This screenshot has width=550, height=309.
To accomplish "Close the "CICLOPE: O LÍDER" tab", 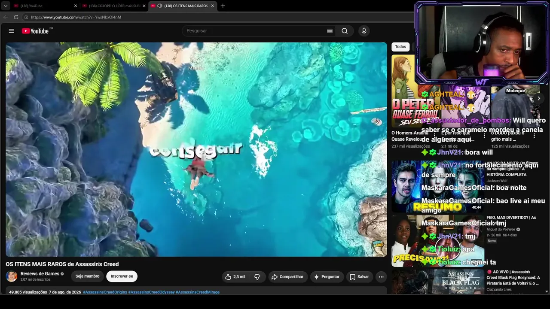I will [144, 6].
